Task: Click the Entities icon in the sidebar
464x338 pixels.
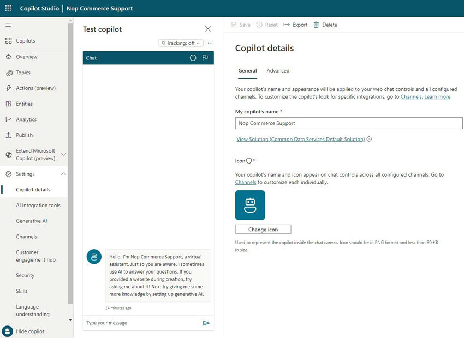Action: 9,104
